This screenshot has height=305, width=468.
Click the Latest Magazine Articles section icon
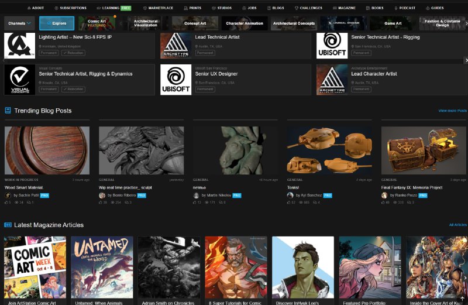click(x=8, y=225)
